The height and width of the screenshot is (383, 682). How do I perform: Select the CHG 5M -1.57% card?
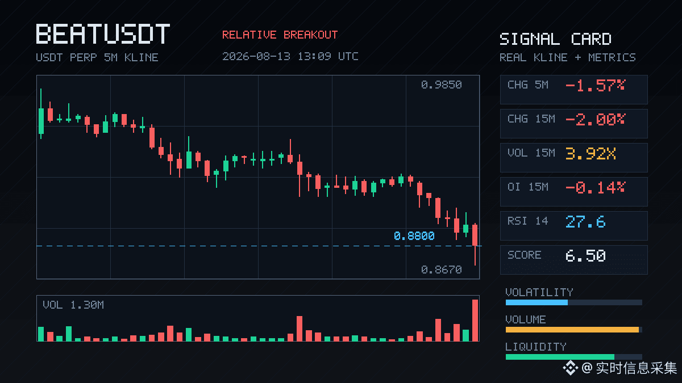coord(573,89)
